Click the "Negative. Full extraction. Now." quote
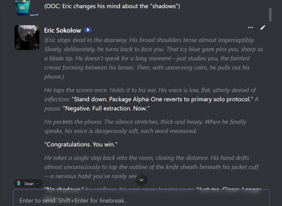Viewport: 282px width, 206px height. pos(106,108)
